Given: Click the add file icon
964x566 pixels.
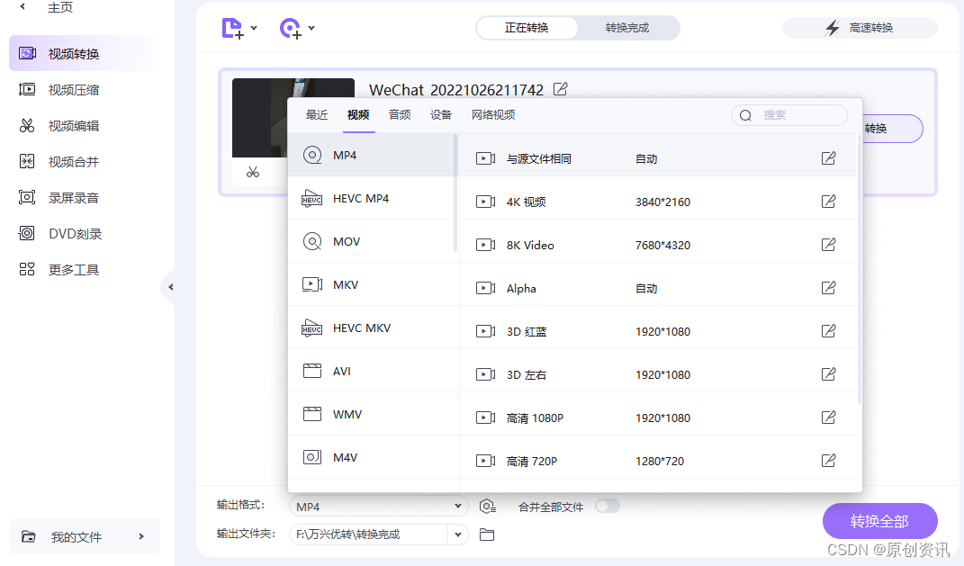Looking at the screenshot, I should click(x=232, y=28).
